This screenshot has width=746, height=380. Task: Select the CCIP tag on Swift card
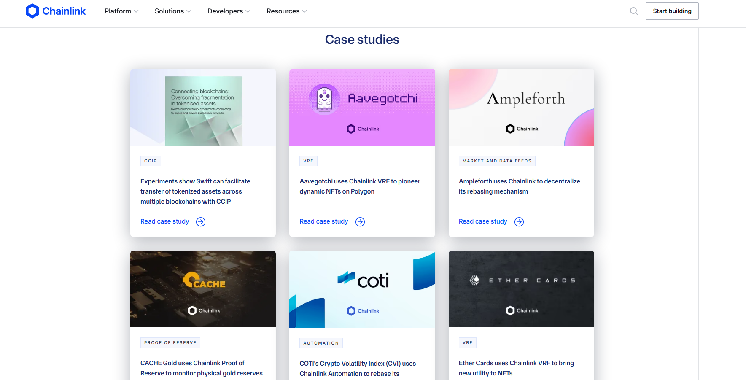pyautogui.click(x=151, y=161)
